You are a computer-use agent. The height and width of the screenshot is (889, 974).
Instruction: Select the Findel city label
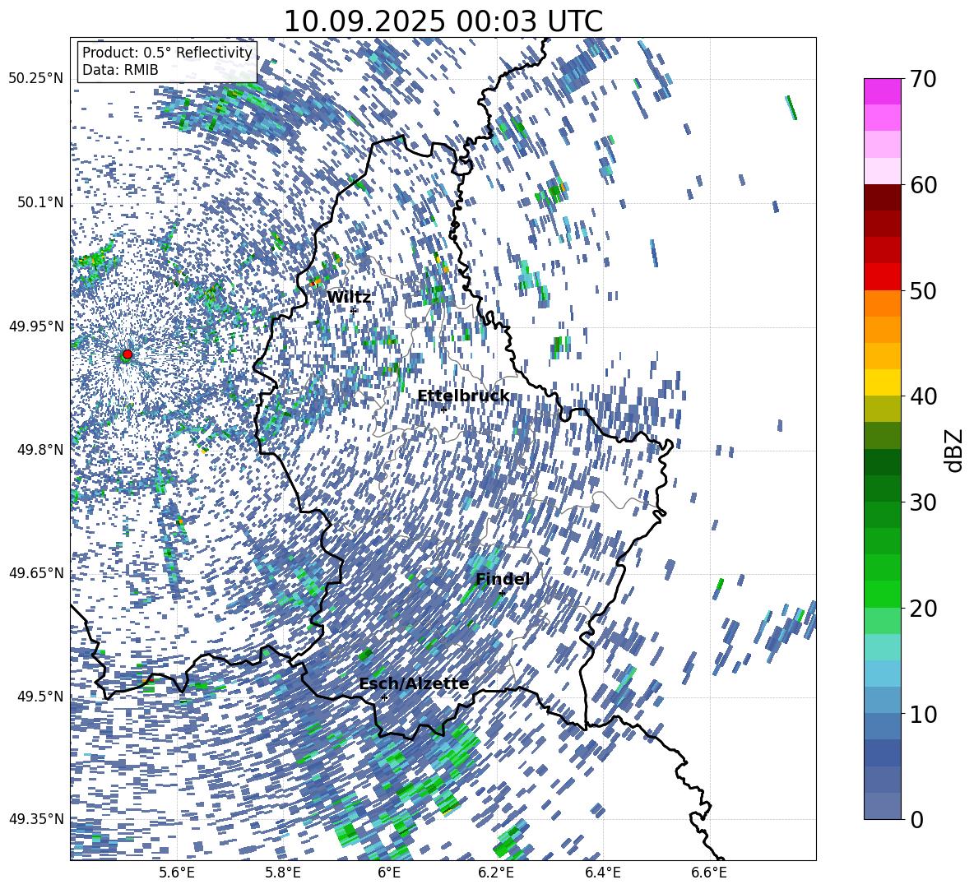click(x=502, y=579)
